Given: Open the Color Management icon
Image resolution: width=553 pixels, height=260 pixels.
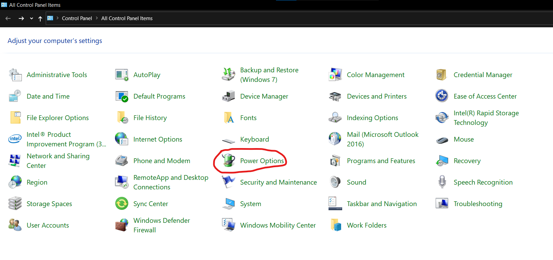Looking at the screenshot, I should (335, 75).
